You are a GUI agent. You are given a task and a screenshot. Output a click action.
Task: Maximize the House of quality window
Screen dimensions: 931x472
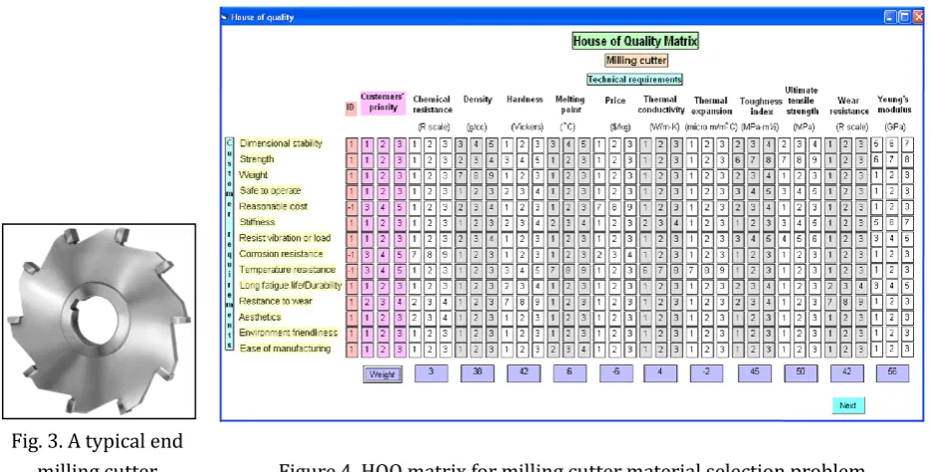[x=904, y=17]
